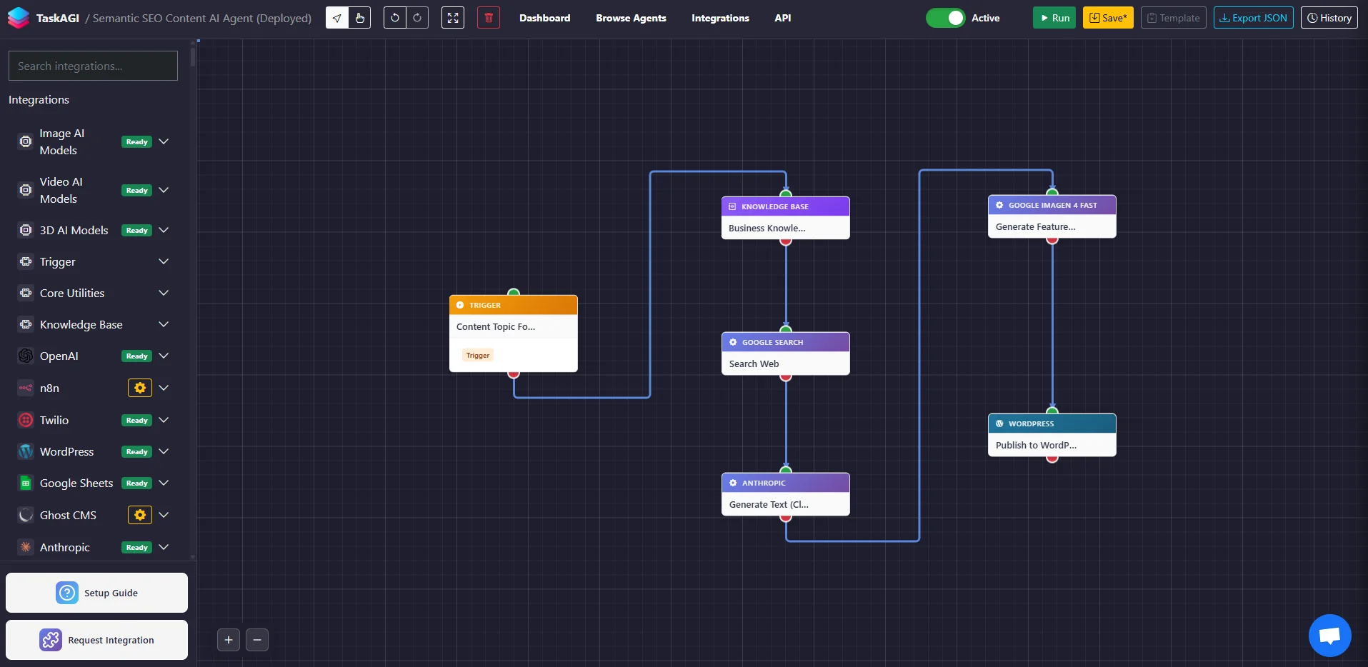Click the fit-to-screen expand icon

point(453,18)
